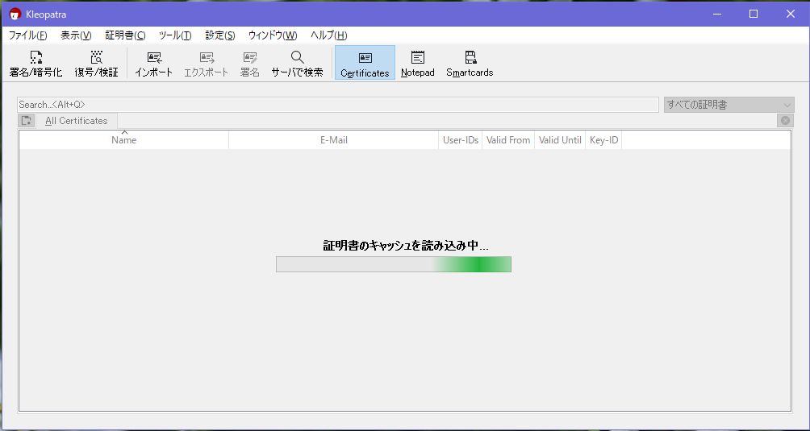This screenshot has height=431, width=810.
Task: Click the 証明書のキャッシュを読み込み中 loading text
Action: 406,247
